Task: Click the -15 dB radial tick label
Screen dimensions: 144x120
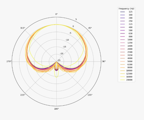Action: (x=65, y=47)
